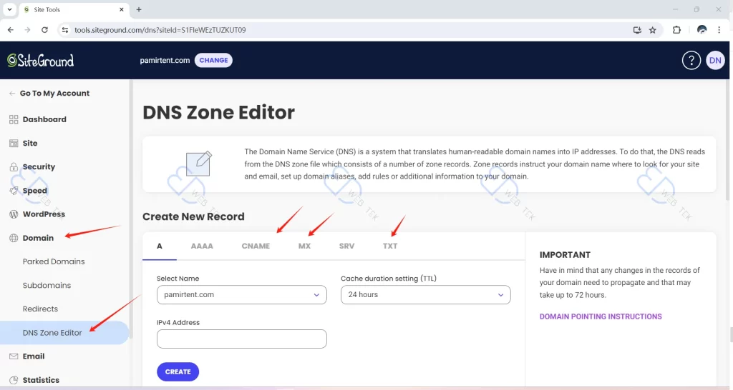This screenshot has width=733, height=390.
Task: Click the Speed rocket icon
Action: coord(14,190)
